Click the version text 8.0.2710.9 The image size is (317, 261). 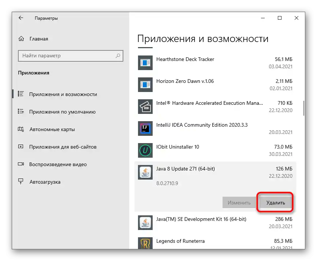pyautogui.click(x=167, y=183)
